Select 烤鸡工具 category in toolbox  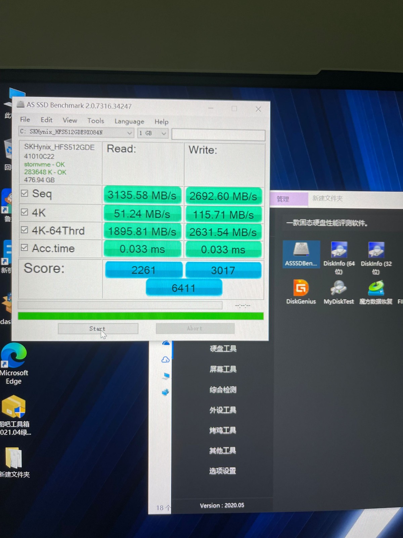(x=223, y=430)
